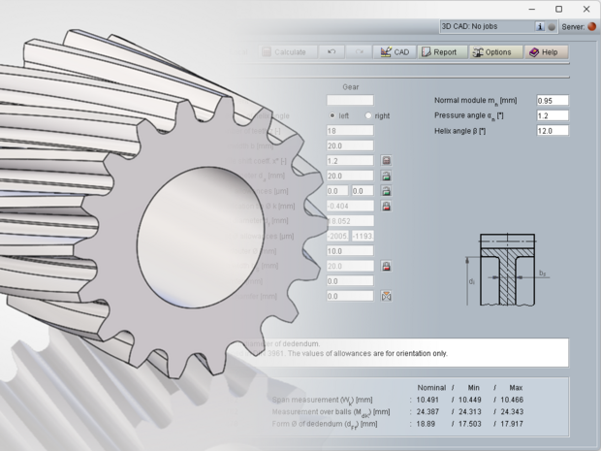Open the Help button
The image size is (601, 451).
[543, 51]
